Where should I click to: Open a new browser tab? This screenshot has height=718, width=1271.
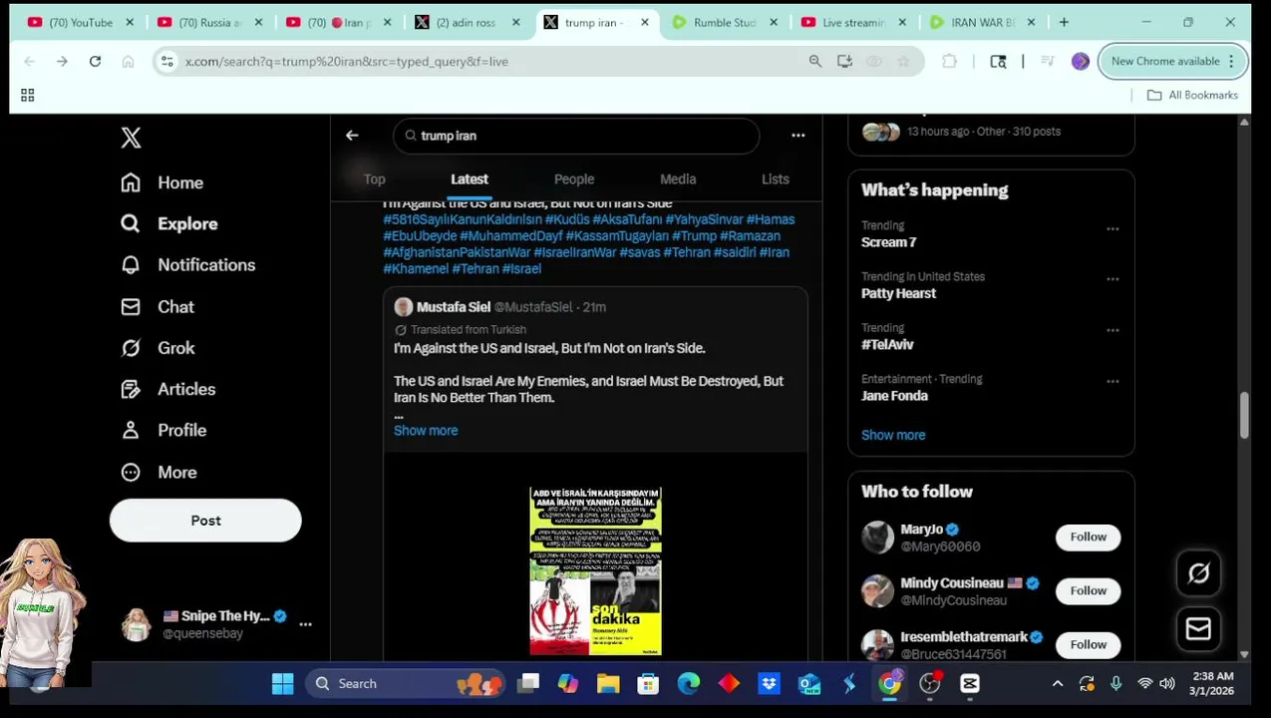coord(1064,22)
